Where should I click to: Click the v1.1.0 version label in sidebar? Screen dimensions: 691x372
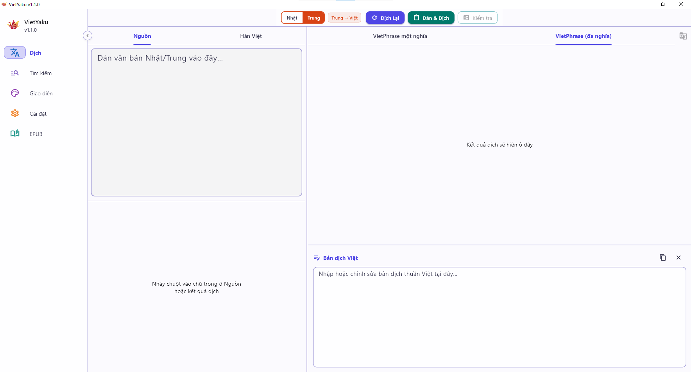30,30
